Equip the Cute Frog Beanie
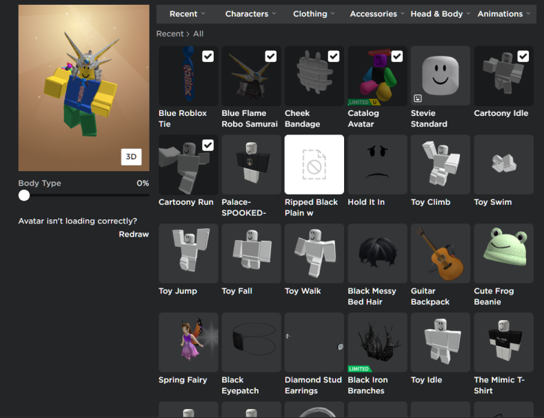544x418 pixels. (x=504, y=253)
